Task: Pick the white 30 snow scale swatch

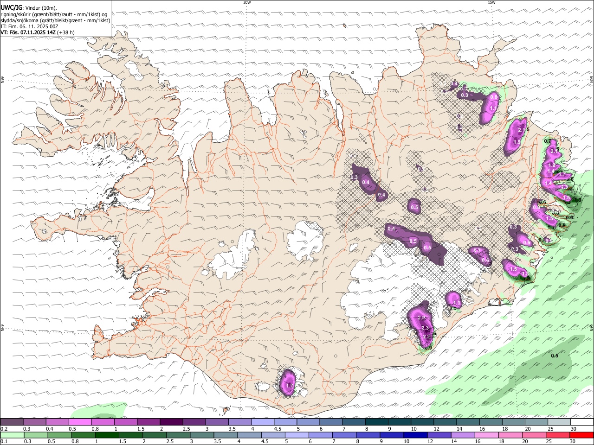Action: [x=582, y=422]
